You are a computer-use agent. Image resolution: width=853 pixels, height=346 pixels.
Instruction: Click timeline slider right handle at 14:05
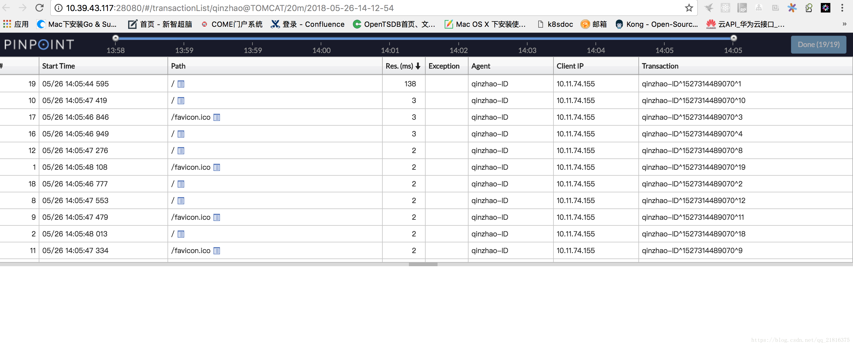coord(734,38)
